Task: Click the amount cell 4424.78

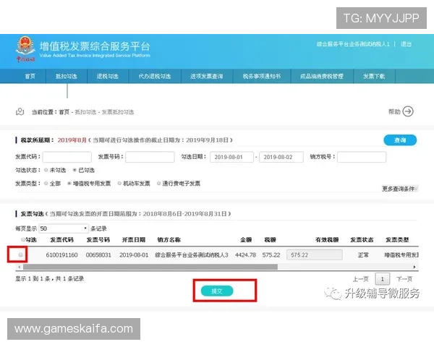Action: pyautogui.click(x=245, y=255)
